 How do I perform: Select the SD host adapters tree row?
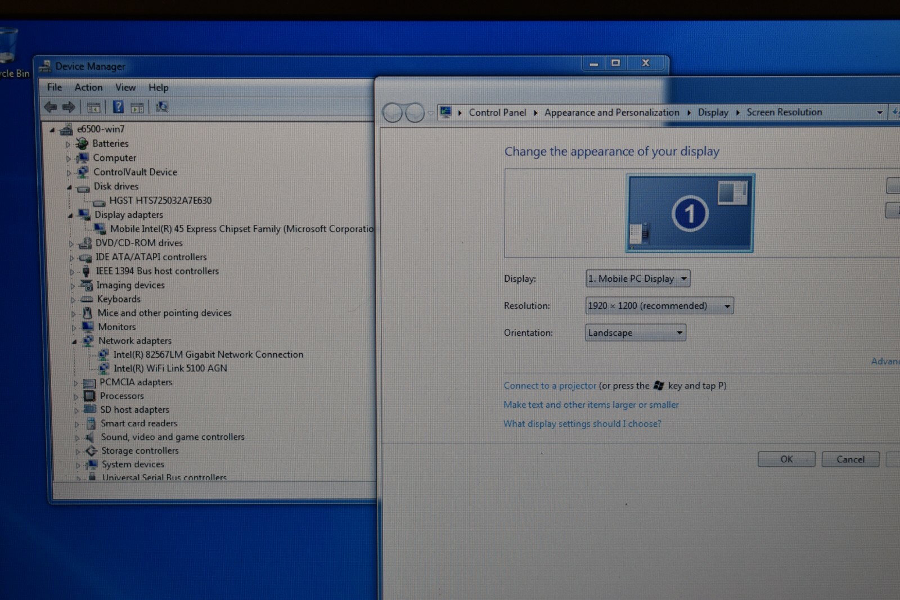point(134,409)
